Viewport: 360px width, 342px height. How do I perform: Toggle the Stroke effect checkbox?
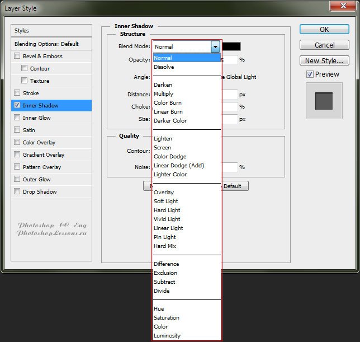pyautogui.click(x=17, y=93)
